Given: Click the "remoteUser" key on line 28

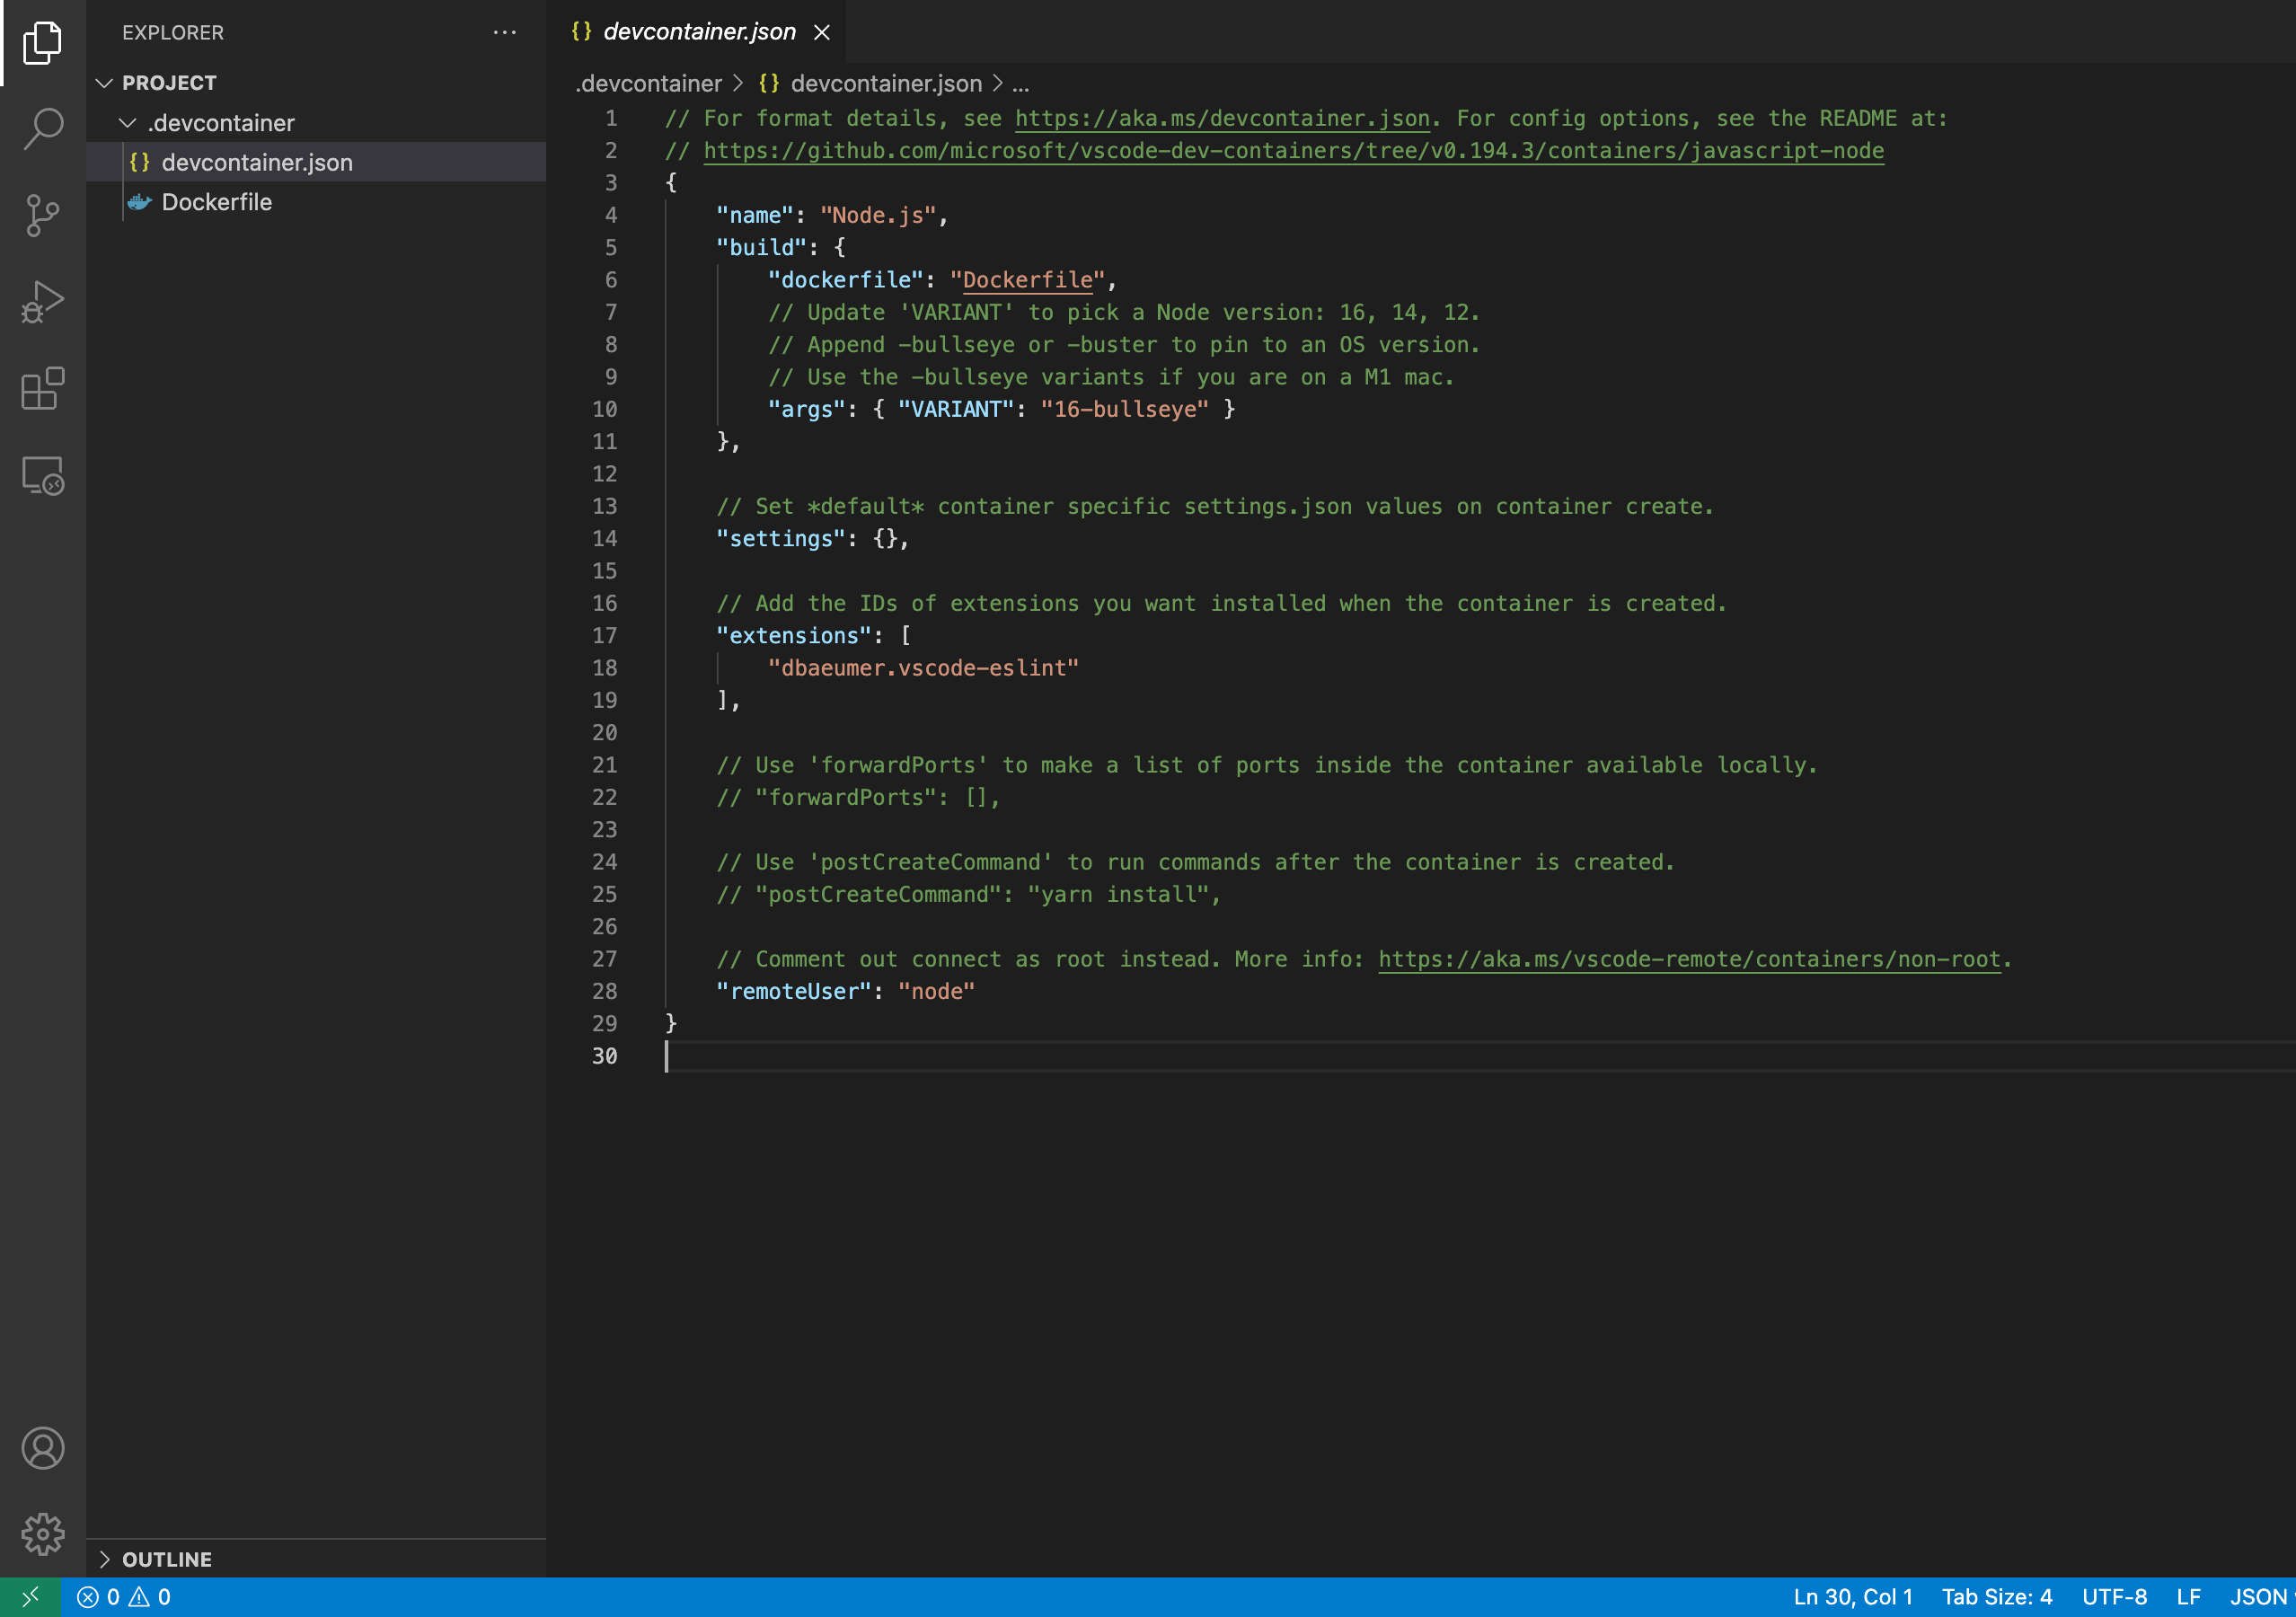Looking at the screenshot, I should click(794, 992).
